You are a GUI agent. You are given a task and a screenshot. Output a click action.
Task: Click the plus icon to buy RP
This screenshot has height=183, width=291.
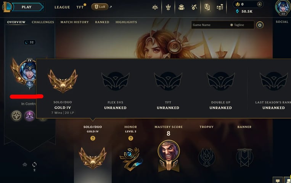(x=259, y=4)
